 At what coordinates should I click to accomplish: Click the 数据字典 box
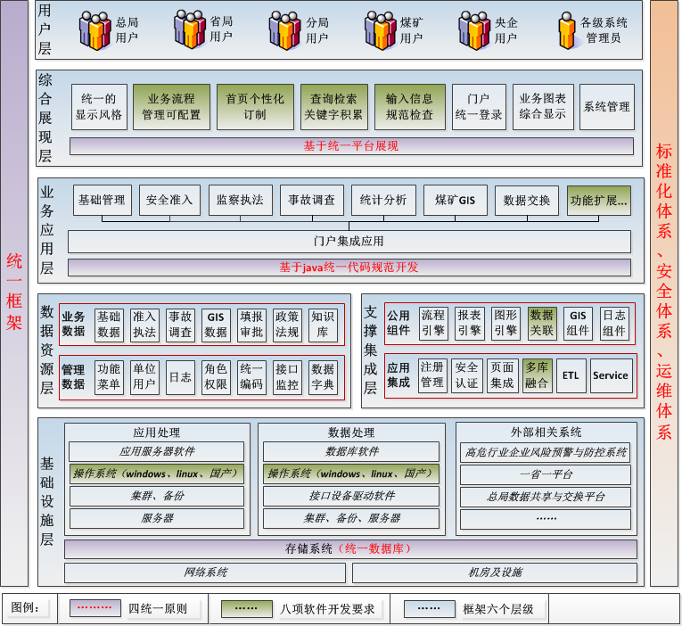(323, 376)
